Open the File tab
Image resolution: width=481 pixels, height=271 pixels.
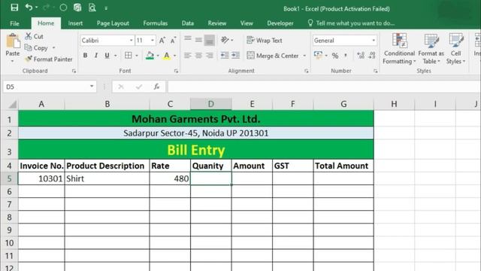point(14,23)
